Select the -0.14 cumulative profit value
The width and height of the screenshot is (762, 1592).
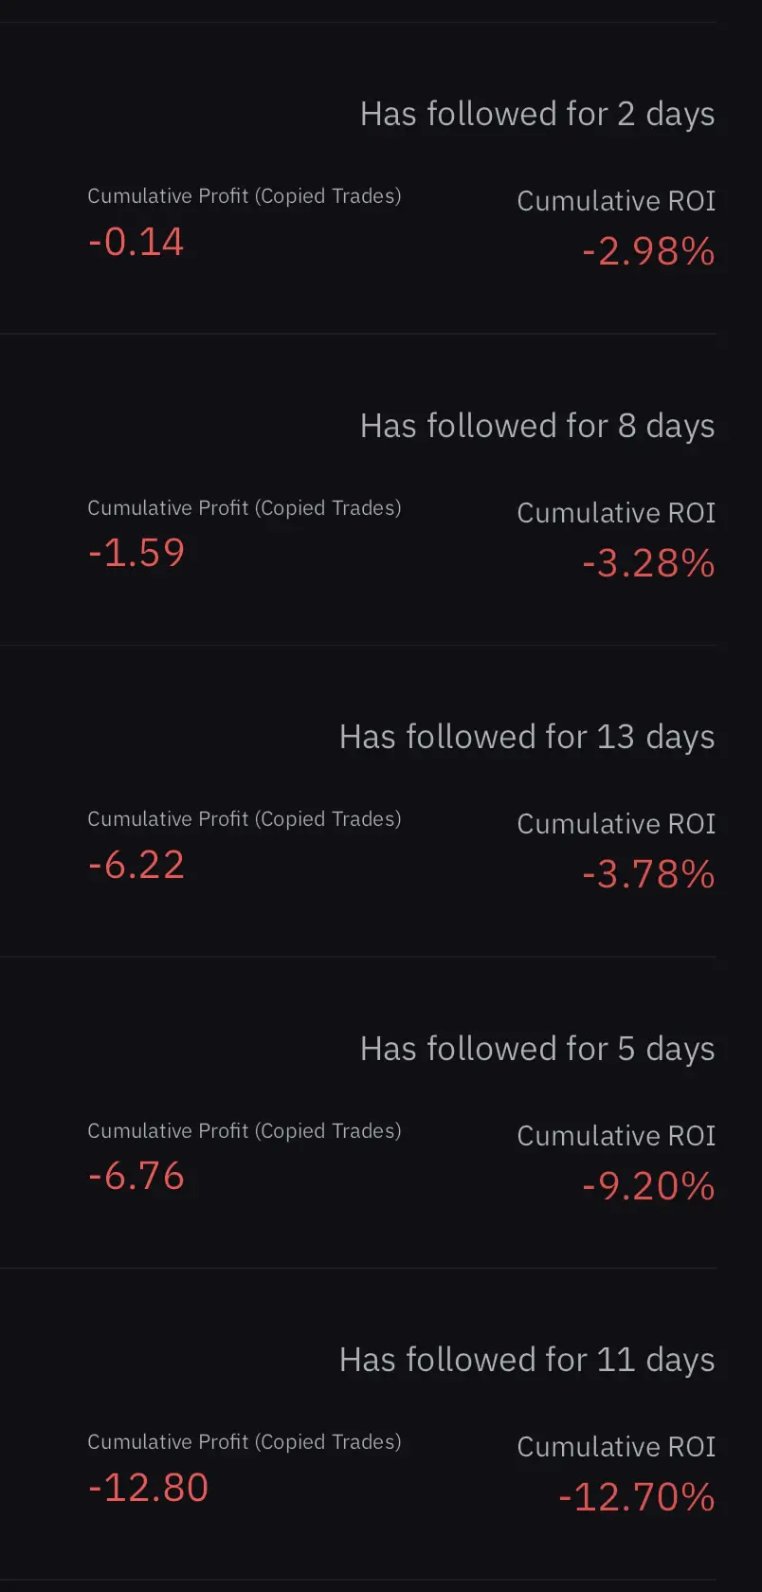[x=136, y=242]
